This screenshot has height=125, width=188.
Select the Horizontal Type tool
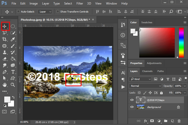point(13,72)
